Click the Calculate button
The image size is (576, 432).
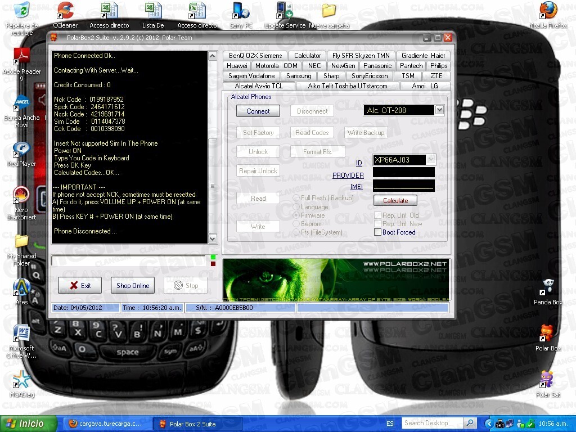[x=395, y=201]
